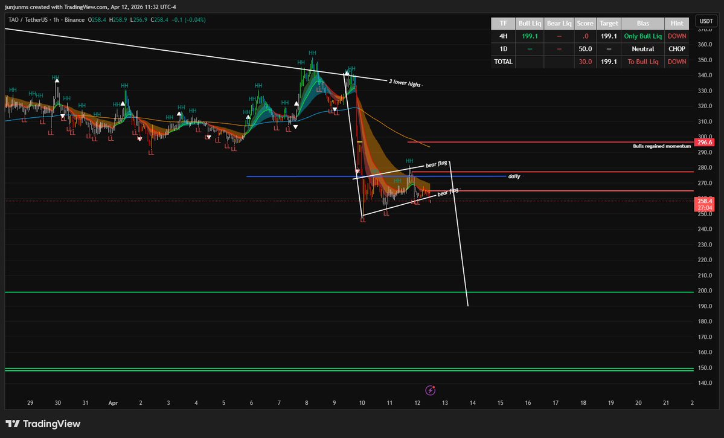724x438 pixels.
Task: Click the 200.0 price axis label
Action: [704, 291]
